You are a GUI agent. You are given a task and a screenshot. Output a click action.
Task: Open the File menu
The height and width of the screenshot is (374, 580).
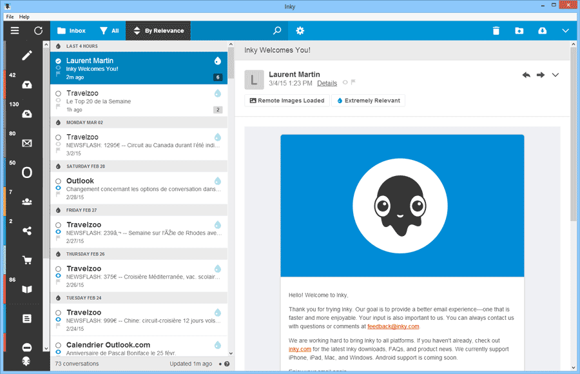(10, 17)
